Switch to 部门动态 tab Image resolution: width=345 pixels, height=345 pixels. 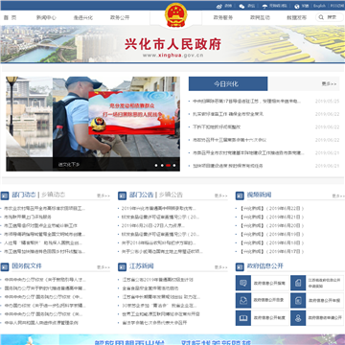(24, 195)
